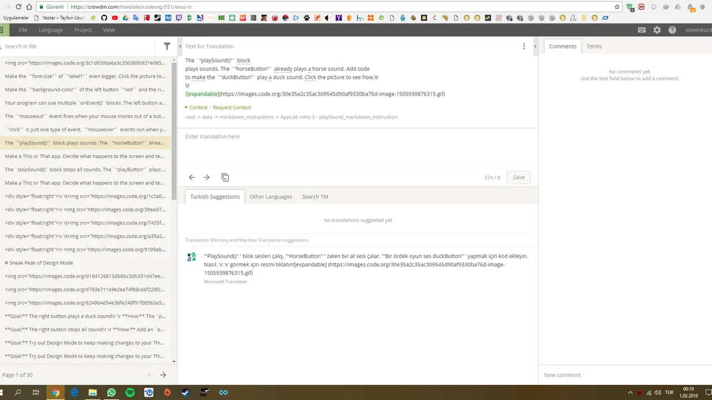Select string '**Goal:** The right button plays a duck sound'
The height and width of the screenshot is (400, 712).
pyautogui.click(x=85, y=316)
